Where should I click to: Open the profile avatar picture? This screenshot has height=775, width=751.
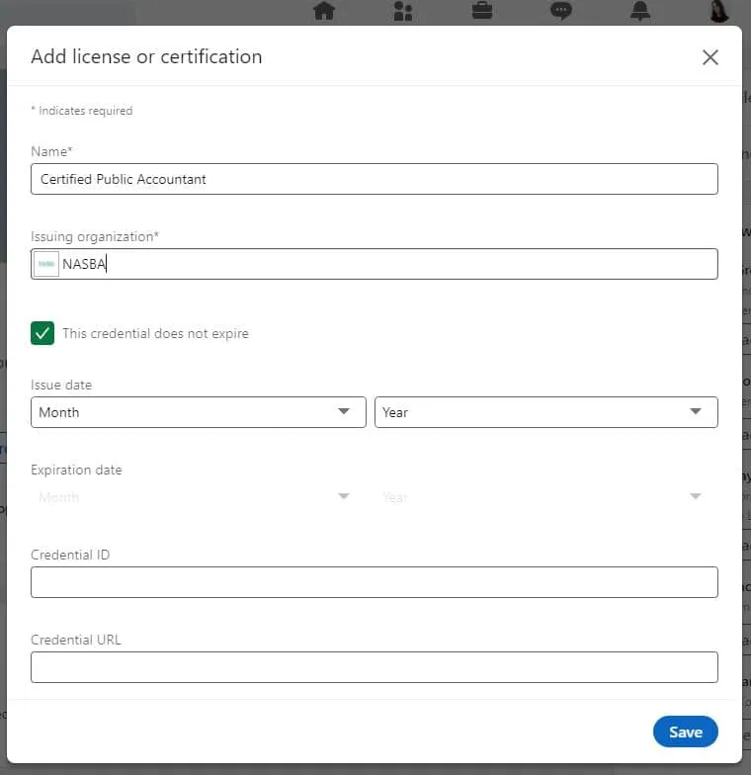point(719,11)
